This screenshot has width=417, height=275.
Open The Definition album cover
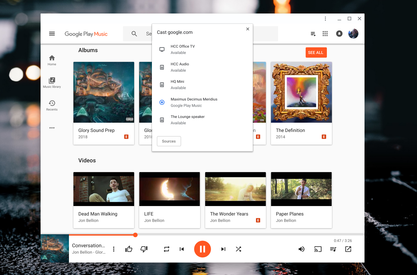tap(301, 92)
